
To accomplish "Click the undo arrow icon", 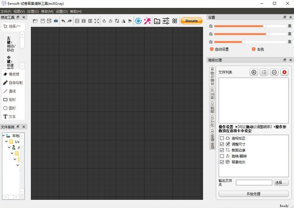I will coord(63,21).
